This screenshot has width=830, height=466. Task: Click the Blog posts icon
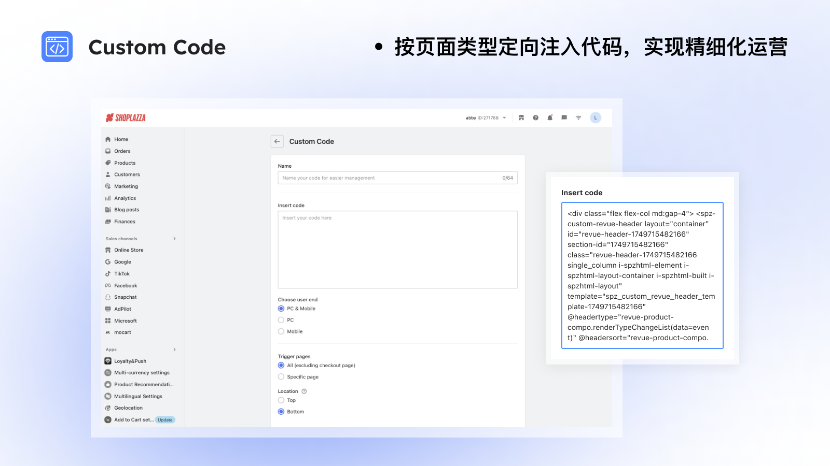(108, 210)
